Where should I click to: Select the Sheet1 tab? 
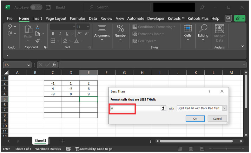[x=40, y=140]
